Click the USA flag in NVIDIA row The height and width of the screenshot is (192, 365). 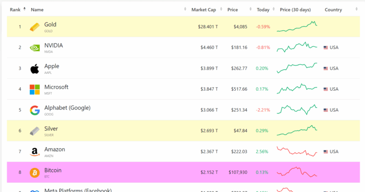click(x=326, y=48)
